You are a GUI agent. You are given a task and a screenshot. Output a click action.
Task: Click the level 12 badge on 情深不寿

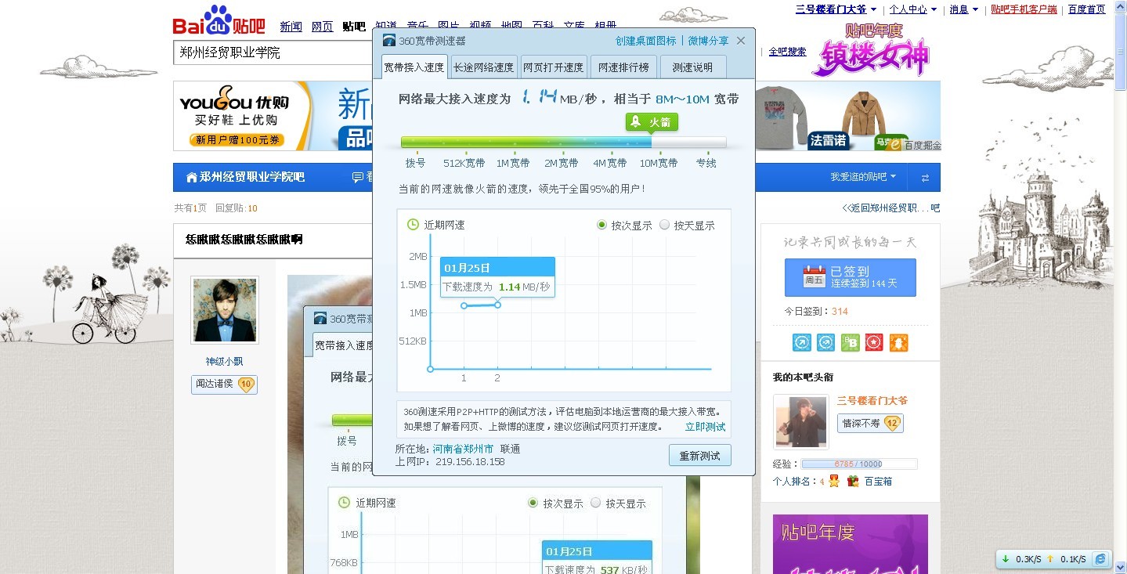point(892,424)
